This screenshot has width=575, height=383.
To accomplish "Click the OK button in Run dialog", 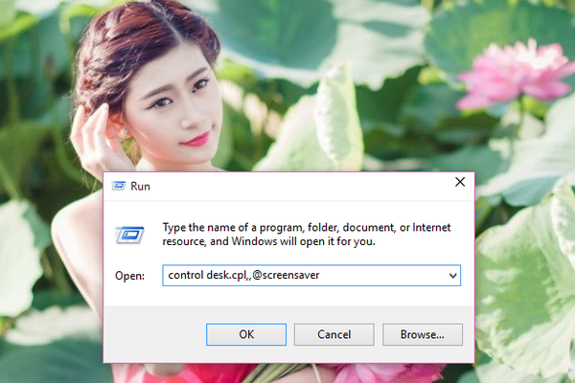I will tap(246, 334).
